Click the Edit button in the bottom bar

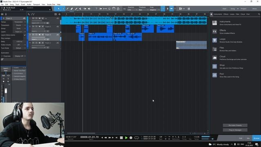[241, 138]
